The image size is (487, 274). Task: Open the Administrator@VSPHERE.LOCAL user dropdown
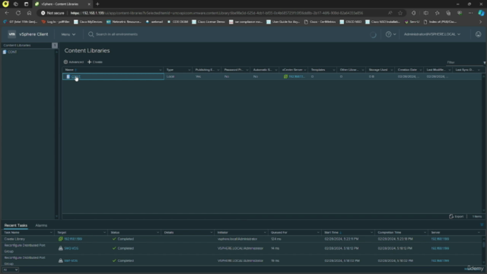(x=432, y=34)
